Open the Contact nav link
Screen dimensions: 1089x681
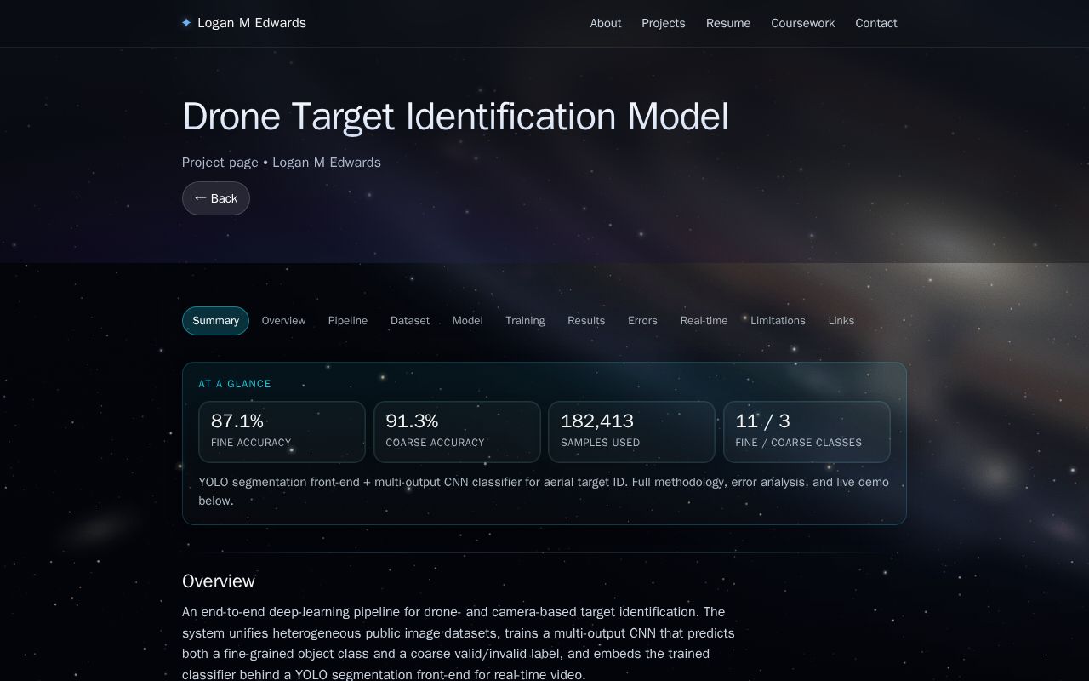click(876, 23)
